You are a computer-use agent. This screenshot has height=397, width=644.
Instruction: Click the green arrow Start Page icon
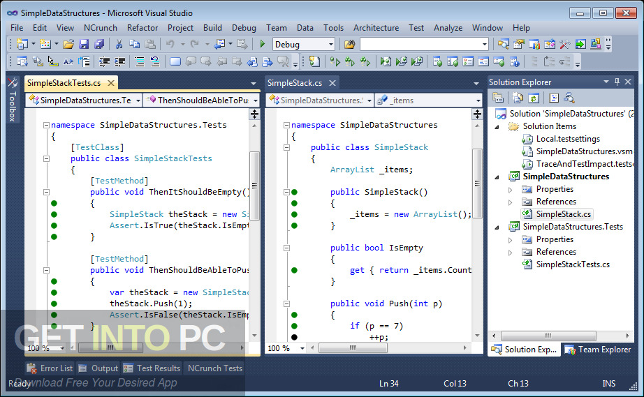tap(580, 44)
